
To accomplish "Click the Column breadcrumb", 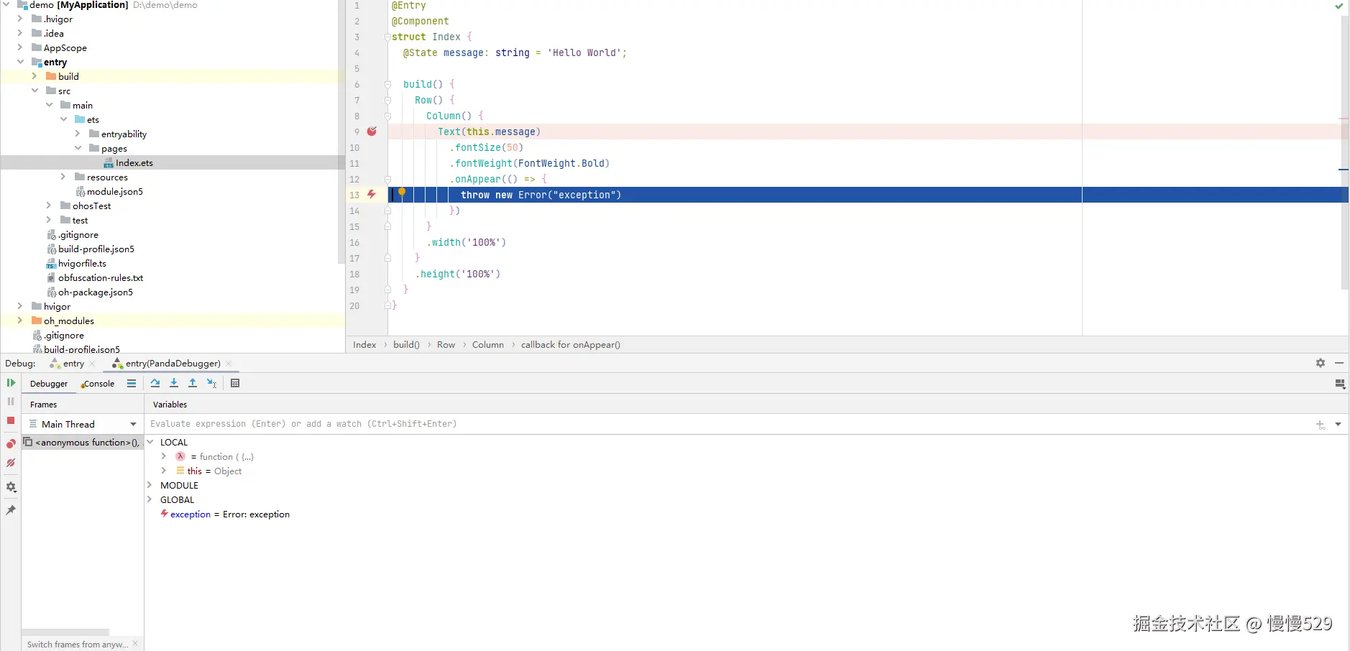I will [488, 345].
